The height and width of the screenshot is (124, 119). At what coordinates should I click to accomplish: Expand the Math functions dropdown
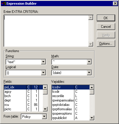pyautogui.click(x=89, y=62)
